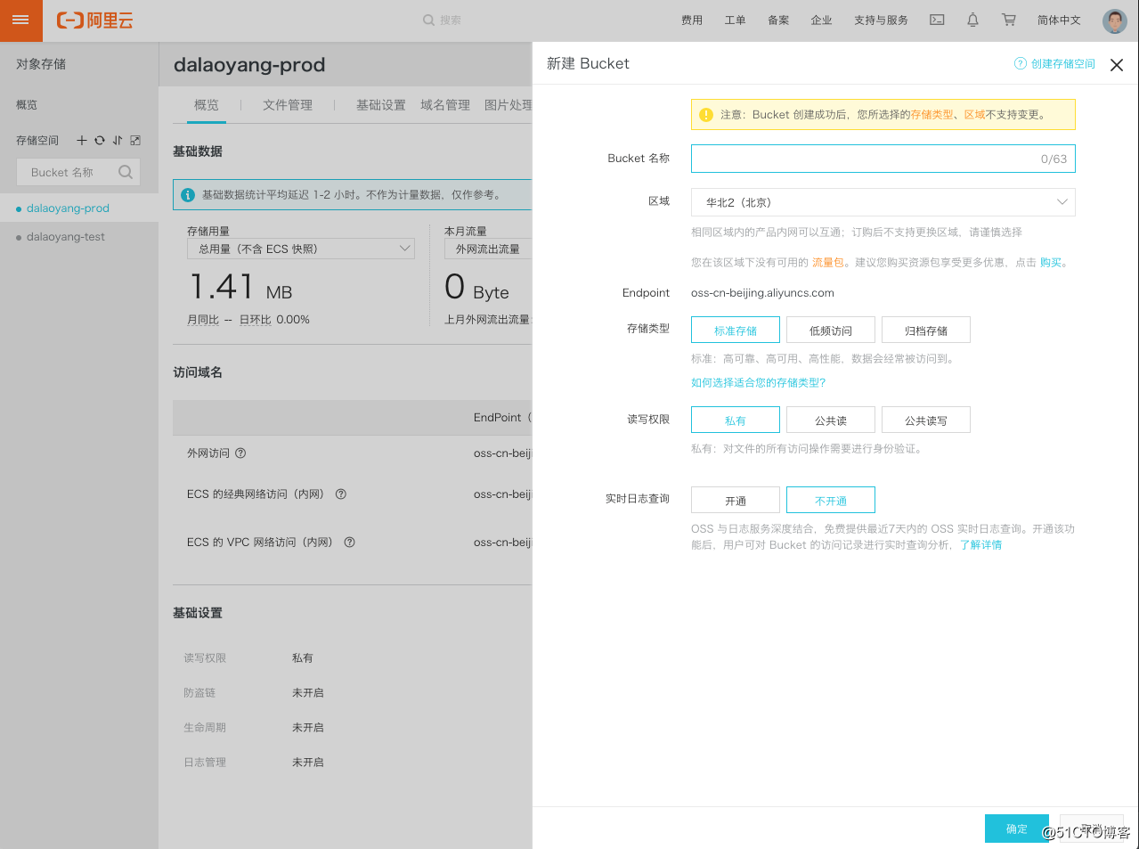Open the hamburger main menu
Image resolution: width=1139 pixels, height=849 pixels.
(20, 20)
